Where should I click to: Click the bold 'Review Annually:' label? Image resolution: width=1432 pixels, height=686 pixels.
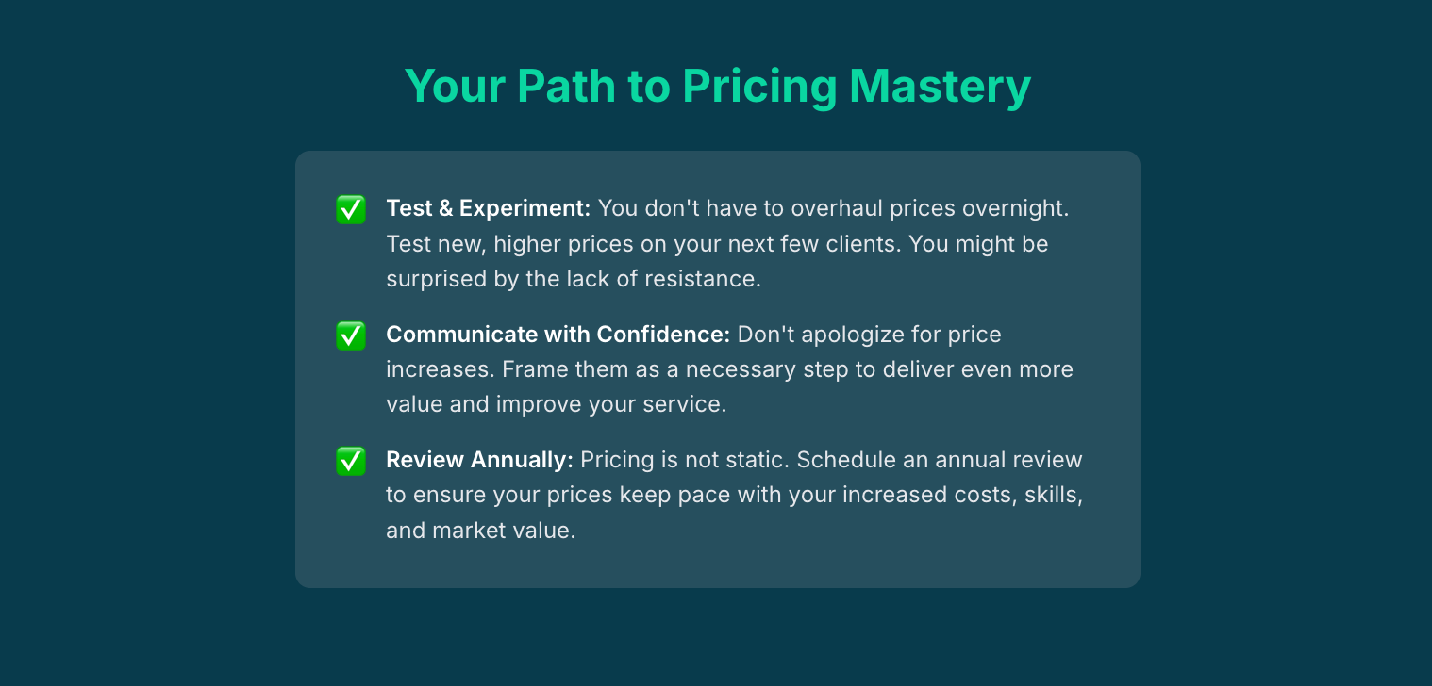tap(480, 460)
